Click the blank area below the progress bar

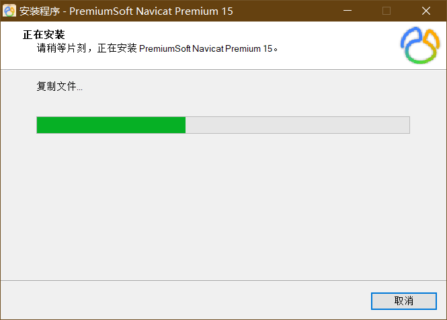click(x=223, y=202)
